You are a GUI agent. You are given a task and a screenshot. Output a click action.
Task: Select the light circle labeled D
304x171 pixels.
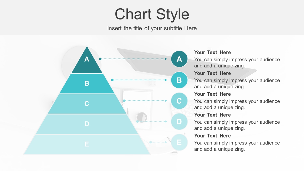coord(179,122)
